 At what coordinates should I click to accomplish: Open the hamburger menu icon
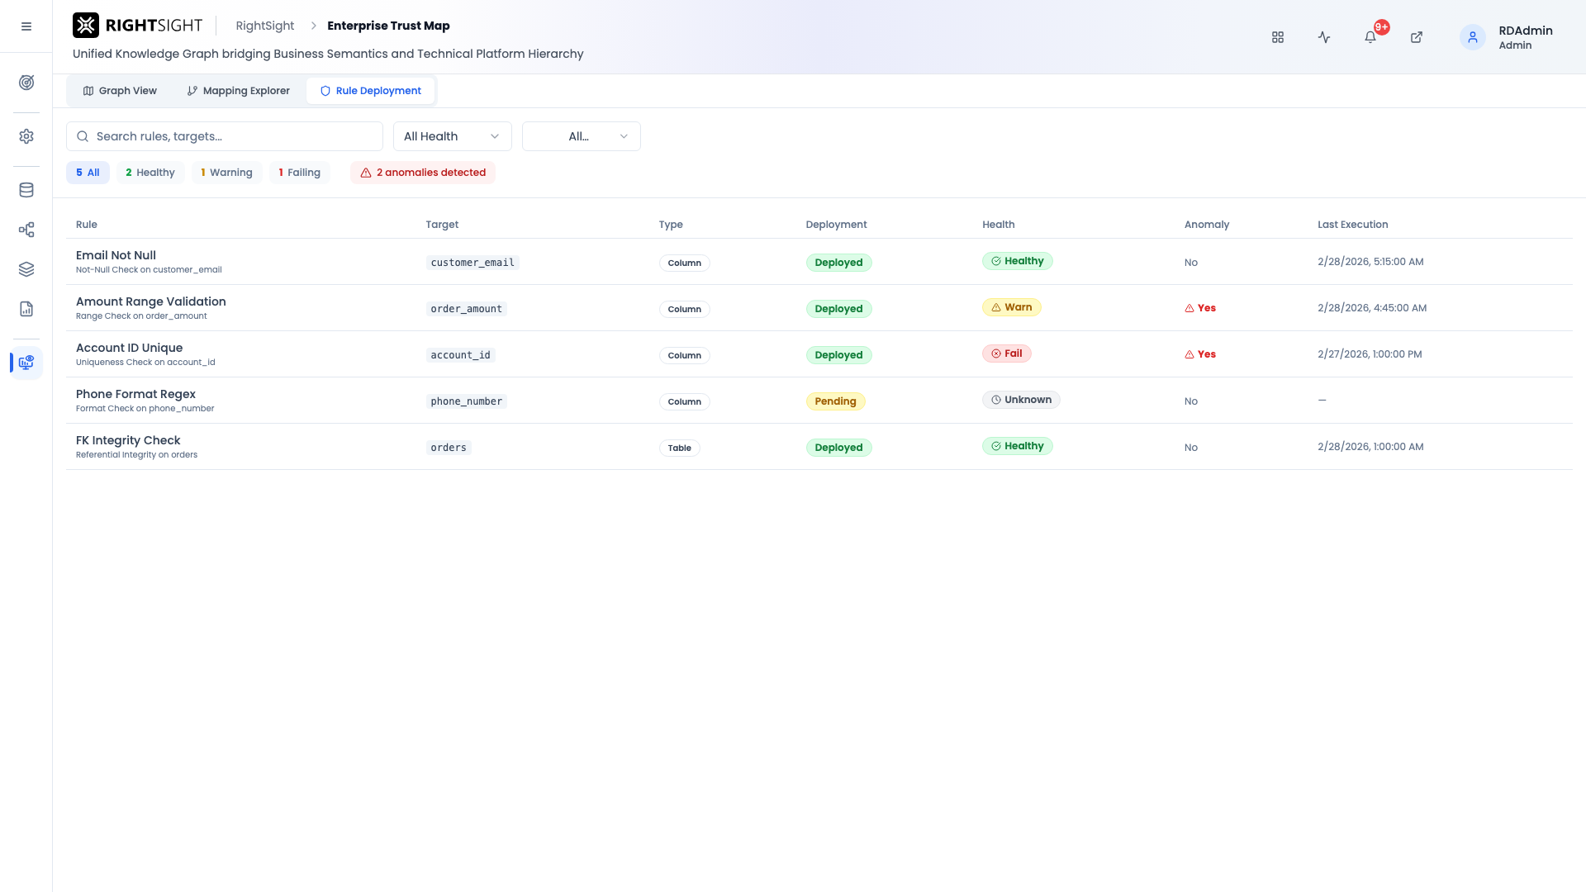(x=26, y=26)
